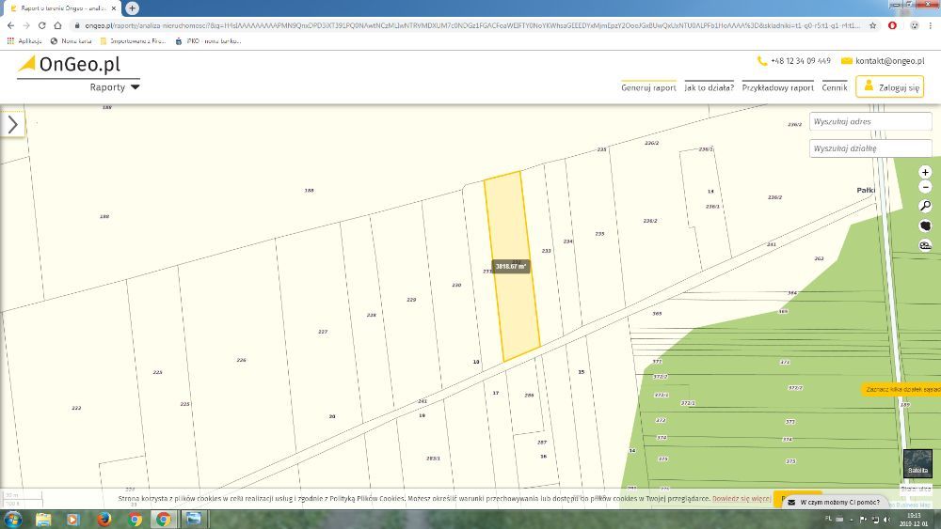The image size is (941, 529).
Task: Reload the page with browser refresh icon
Action: tap(41, 25)
